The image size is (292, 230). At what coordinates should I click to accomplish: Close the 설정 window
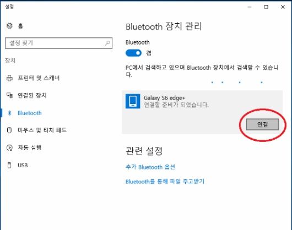[x=283, y=7]
